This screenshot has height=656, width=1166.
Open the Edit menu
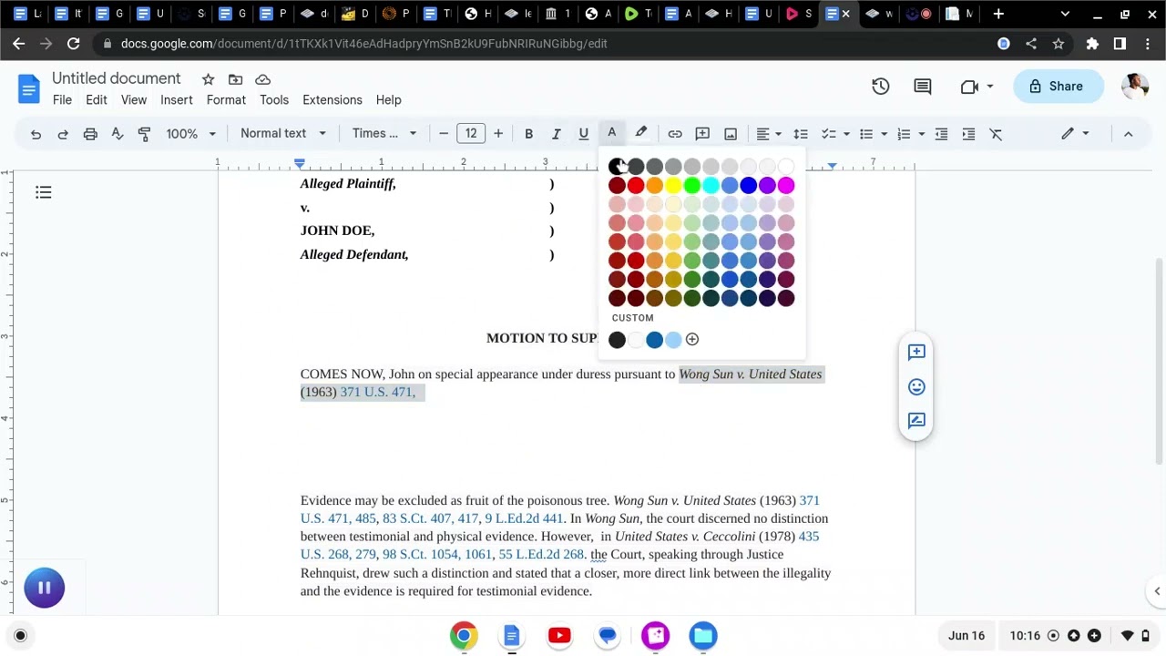[x=97, y=100]
